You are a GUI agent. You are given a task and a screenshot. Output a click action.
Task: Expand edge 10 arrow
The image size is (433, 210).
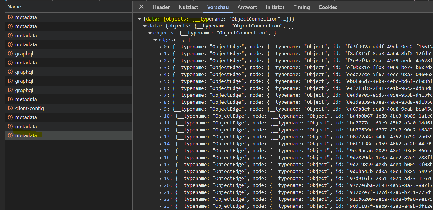tap(160, 116)
